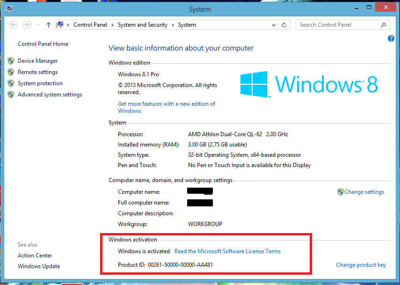The height and width of the screenshot is (285, 400).
Task: Open Action Center link
Action: tap(35, 256)
